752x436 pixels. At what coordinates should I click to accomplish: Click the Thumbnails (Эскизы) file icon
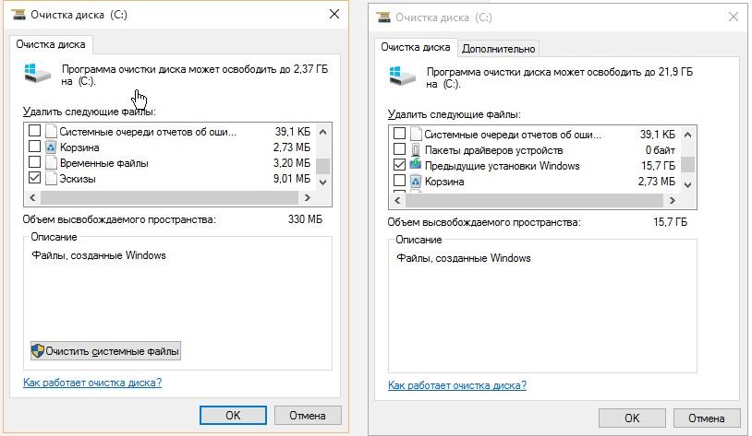[51, 179]
